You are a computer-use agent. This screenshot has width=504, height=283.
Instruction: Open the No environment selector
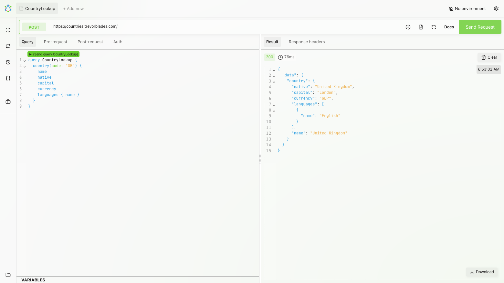467,9
